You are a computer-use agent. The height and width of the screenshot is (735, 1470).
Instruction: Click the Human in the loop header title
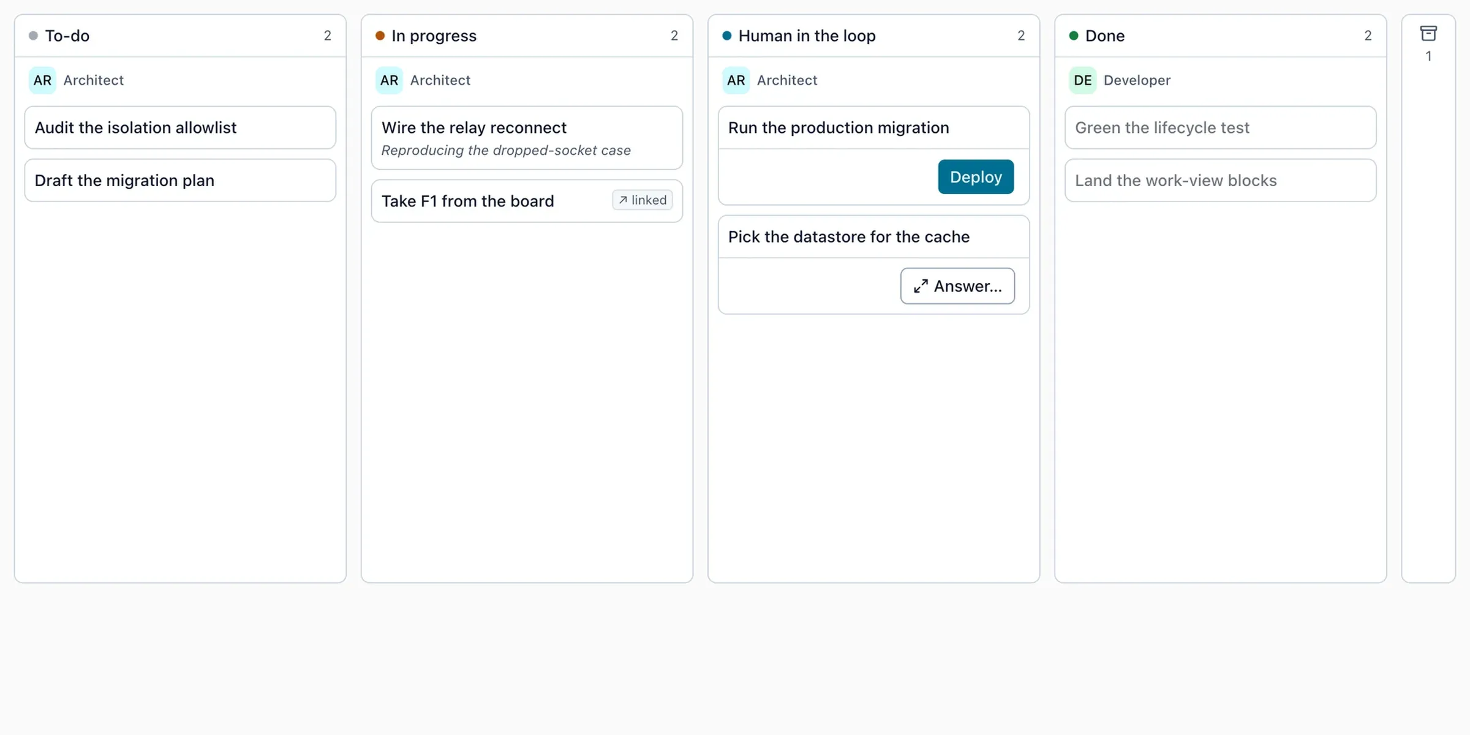(807, 36)
